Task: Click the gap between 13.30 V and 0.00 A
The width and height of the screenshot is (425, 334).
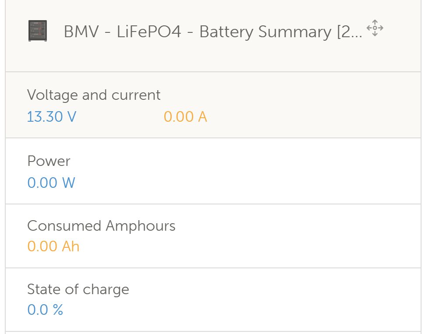Action: [120, 117]
